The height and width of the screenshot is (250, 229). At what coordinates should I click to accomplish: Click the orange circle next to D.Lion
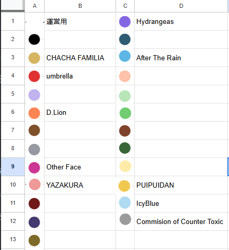click(x=34, y=113)
